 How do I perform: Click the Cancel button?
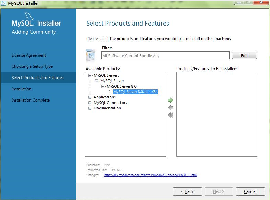(x=250, y=191)
